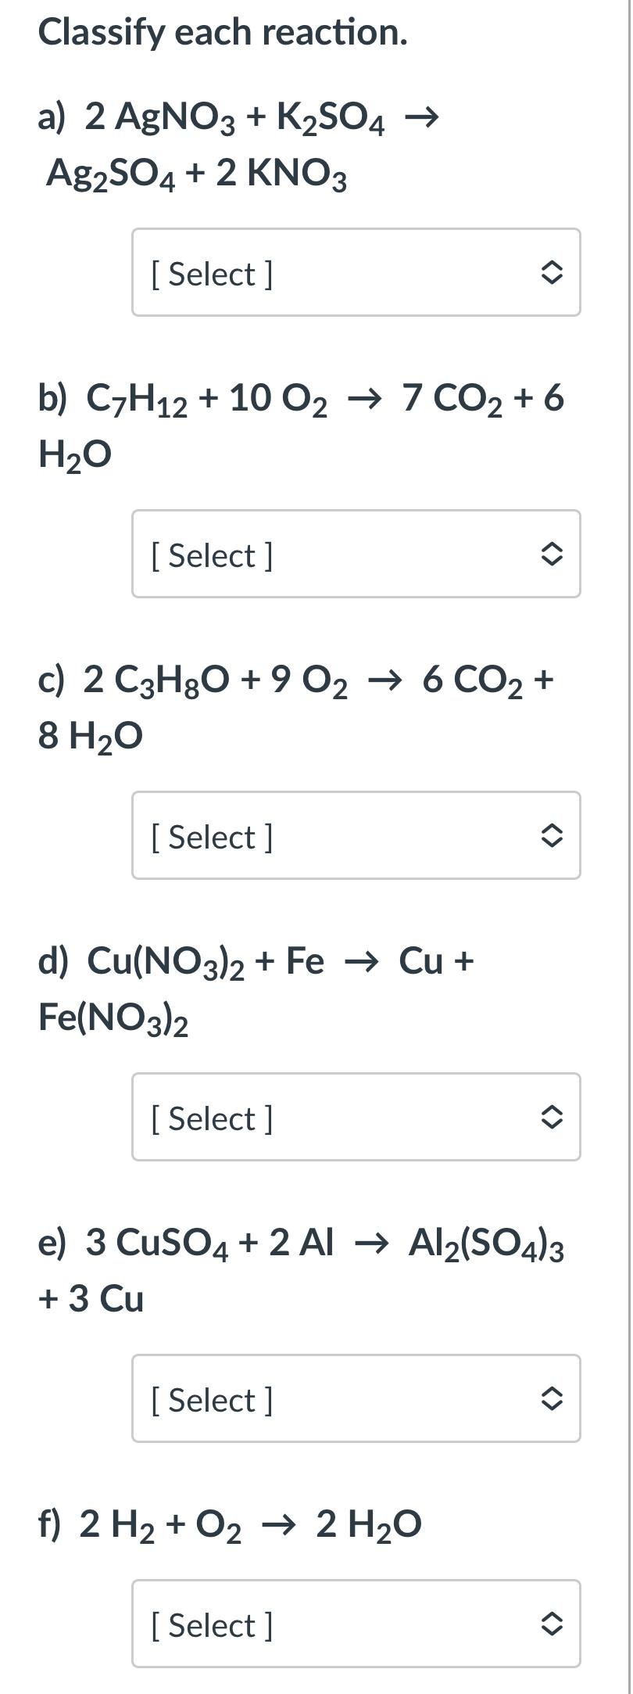Click the 'Classify each reaction.' heading

tap(223, 33)
